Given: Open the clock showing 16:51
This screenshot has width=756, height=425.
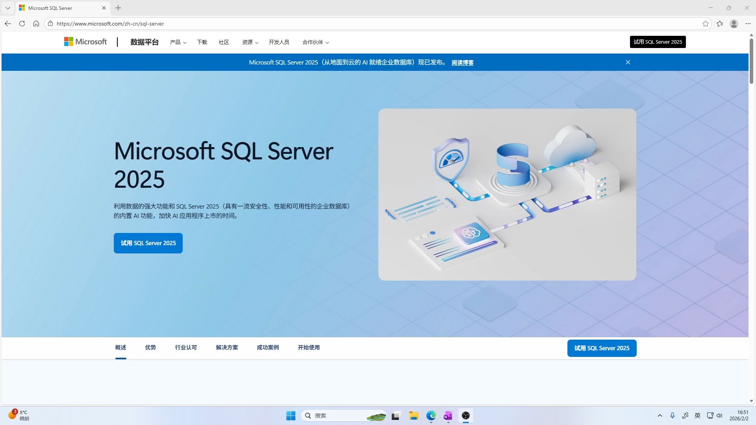Looking at the screenshot, I should coord(739,416).
